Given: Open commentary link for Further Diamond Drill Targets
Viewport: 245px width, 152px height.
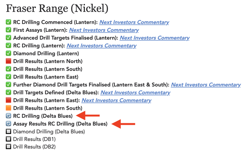Looking at the screenshot, I should [x=206, y=85].
